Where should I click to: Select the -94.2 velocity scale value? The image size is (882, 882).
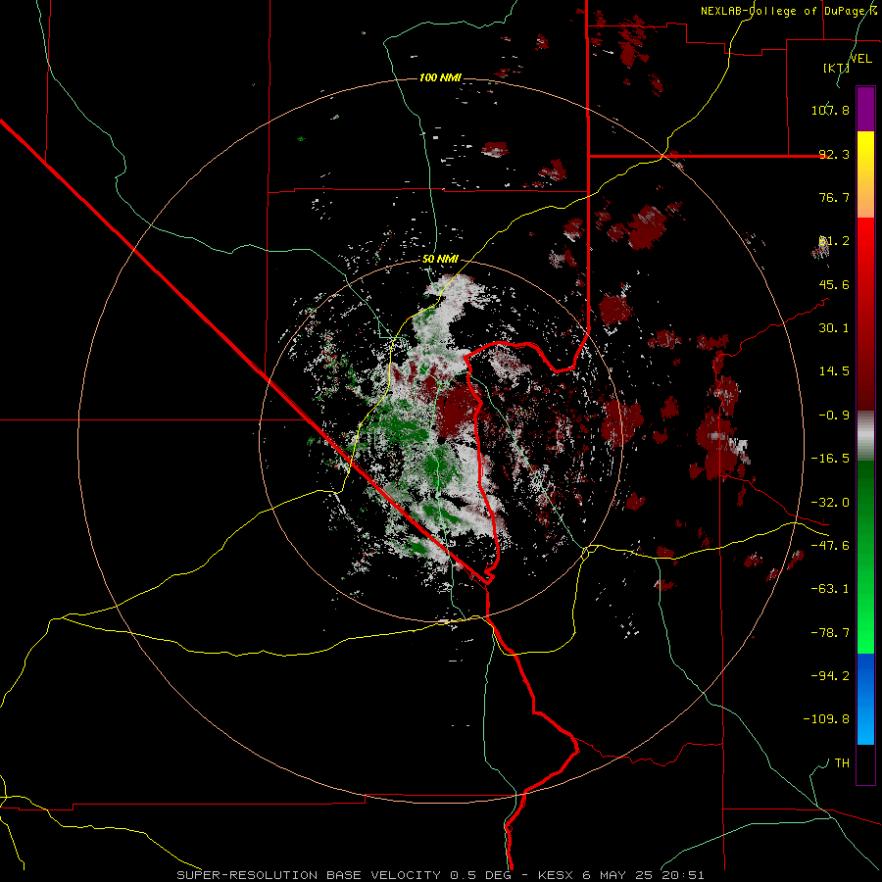pos(830,676)
